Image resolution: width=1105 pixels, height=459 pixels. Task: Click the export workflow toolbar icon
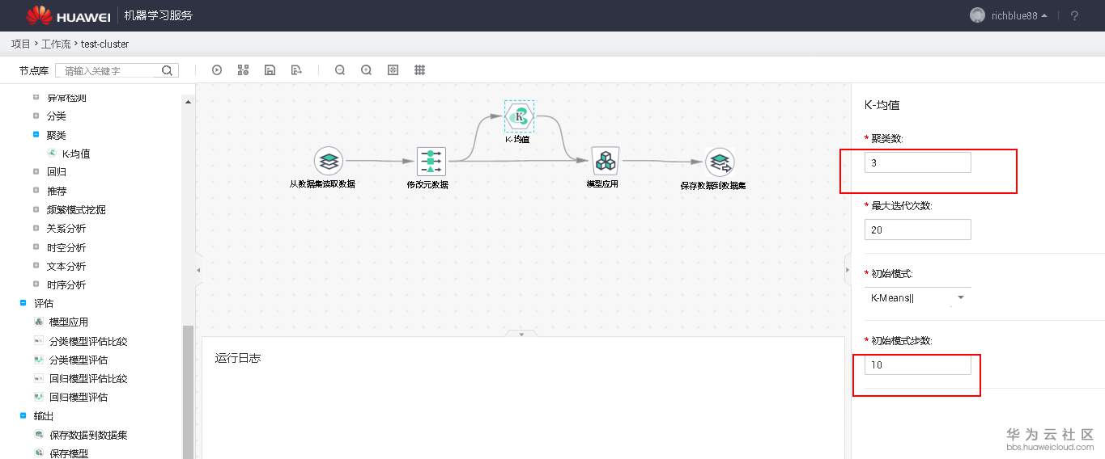pos(296,70)
